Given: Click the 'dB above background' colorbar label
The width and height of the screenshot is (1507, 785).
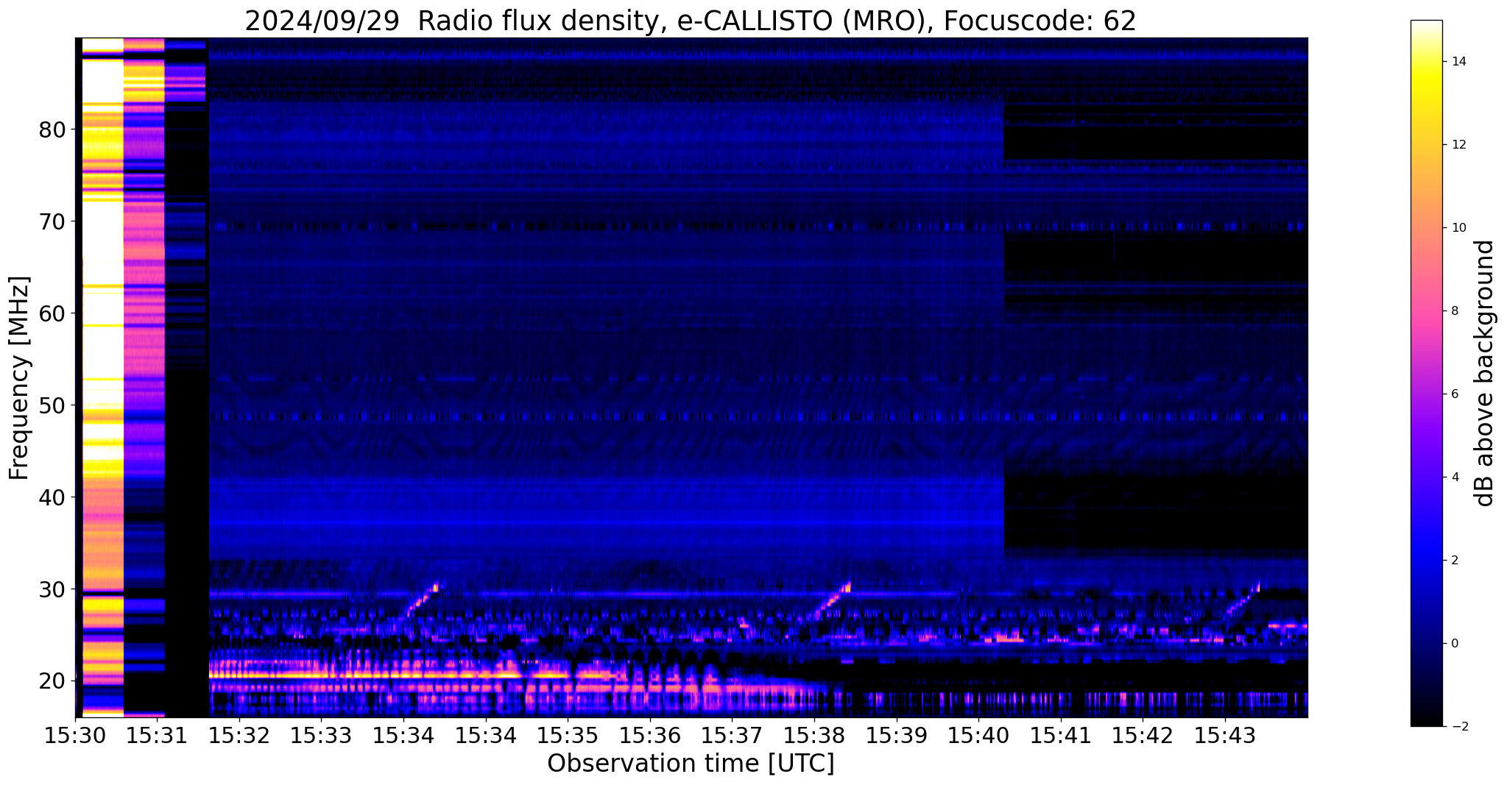Looking at the screenshot, I should 1485,373.
